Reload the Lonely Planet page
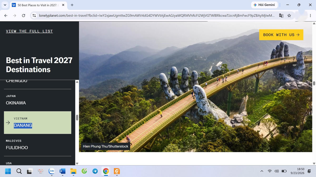Screen dimensions: 316x177 coord(23,16)
